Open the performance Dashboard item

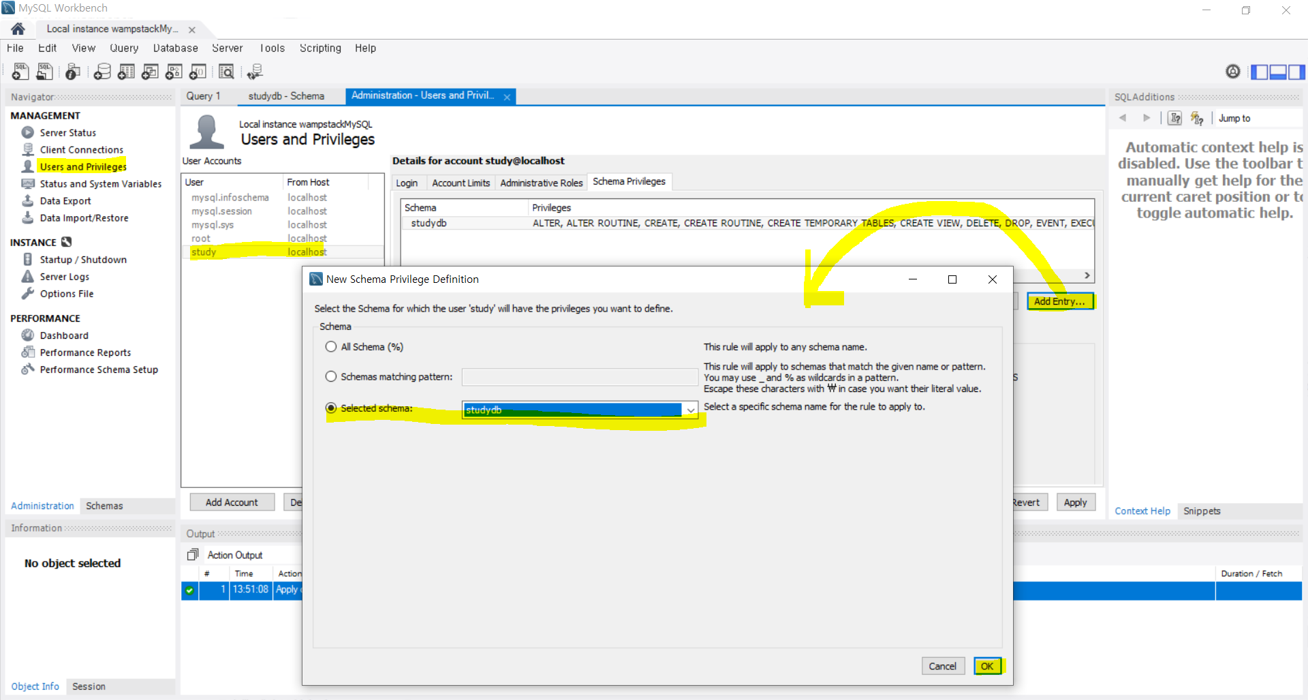tap(64, 335)
